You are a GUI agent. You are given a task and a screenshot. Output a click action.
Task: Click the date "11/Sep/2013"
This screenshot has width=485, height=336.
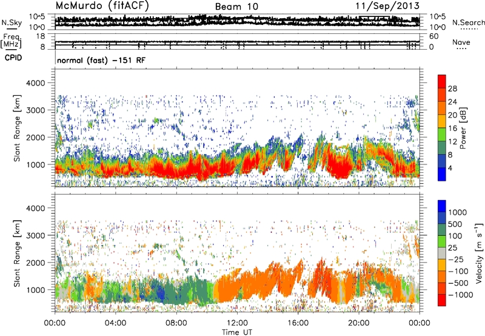point(387,5)
